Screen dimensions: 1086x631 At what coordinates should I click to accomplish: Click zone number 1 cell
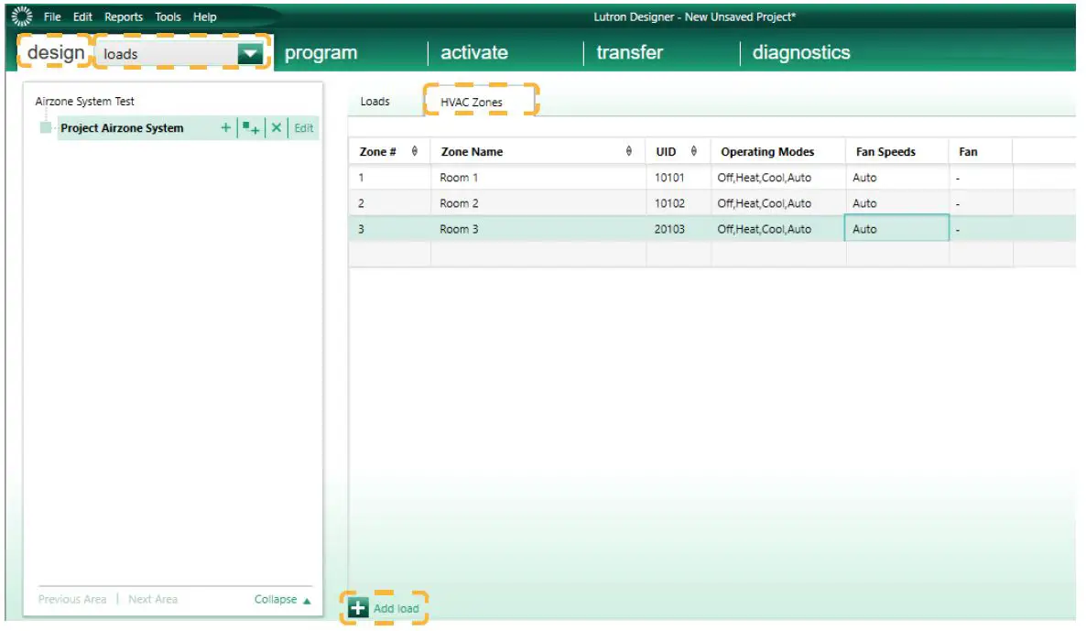click(389, 178)
